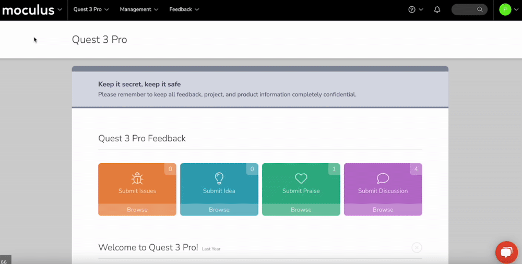Browse discussions under Submit Discussion card

[x=383, y=210]
